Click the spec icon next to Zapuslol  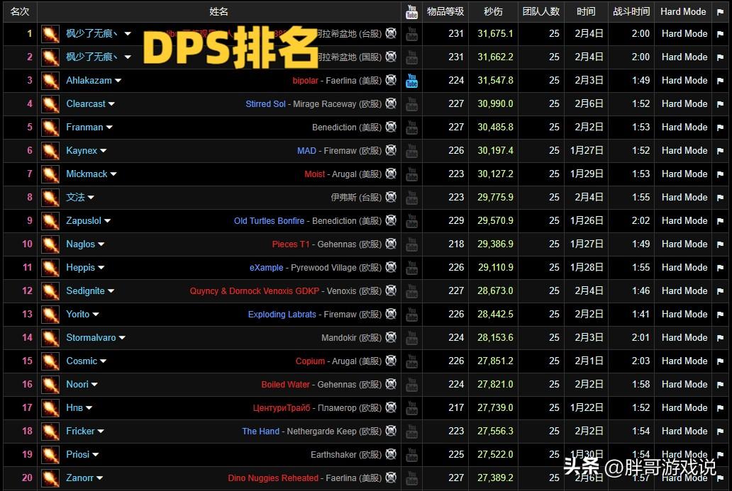pos(50,221)
